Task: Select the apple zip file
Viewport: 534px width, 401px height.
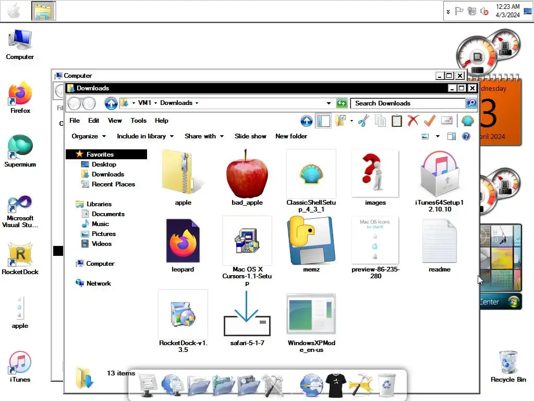Action: (x=183, y=178)
